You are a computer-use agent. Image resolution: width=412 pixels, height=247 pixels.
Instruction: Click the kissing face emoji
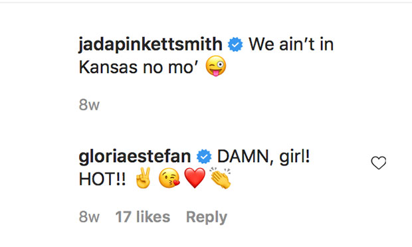click(169, 178)
